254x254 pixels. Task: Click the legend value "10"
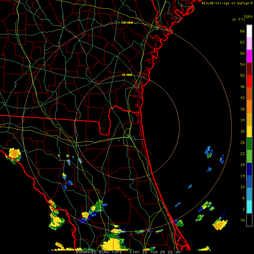[242, 187]
